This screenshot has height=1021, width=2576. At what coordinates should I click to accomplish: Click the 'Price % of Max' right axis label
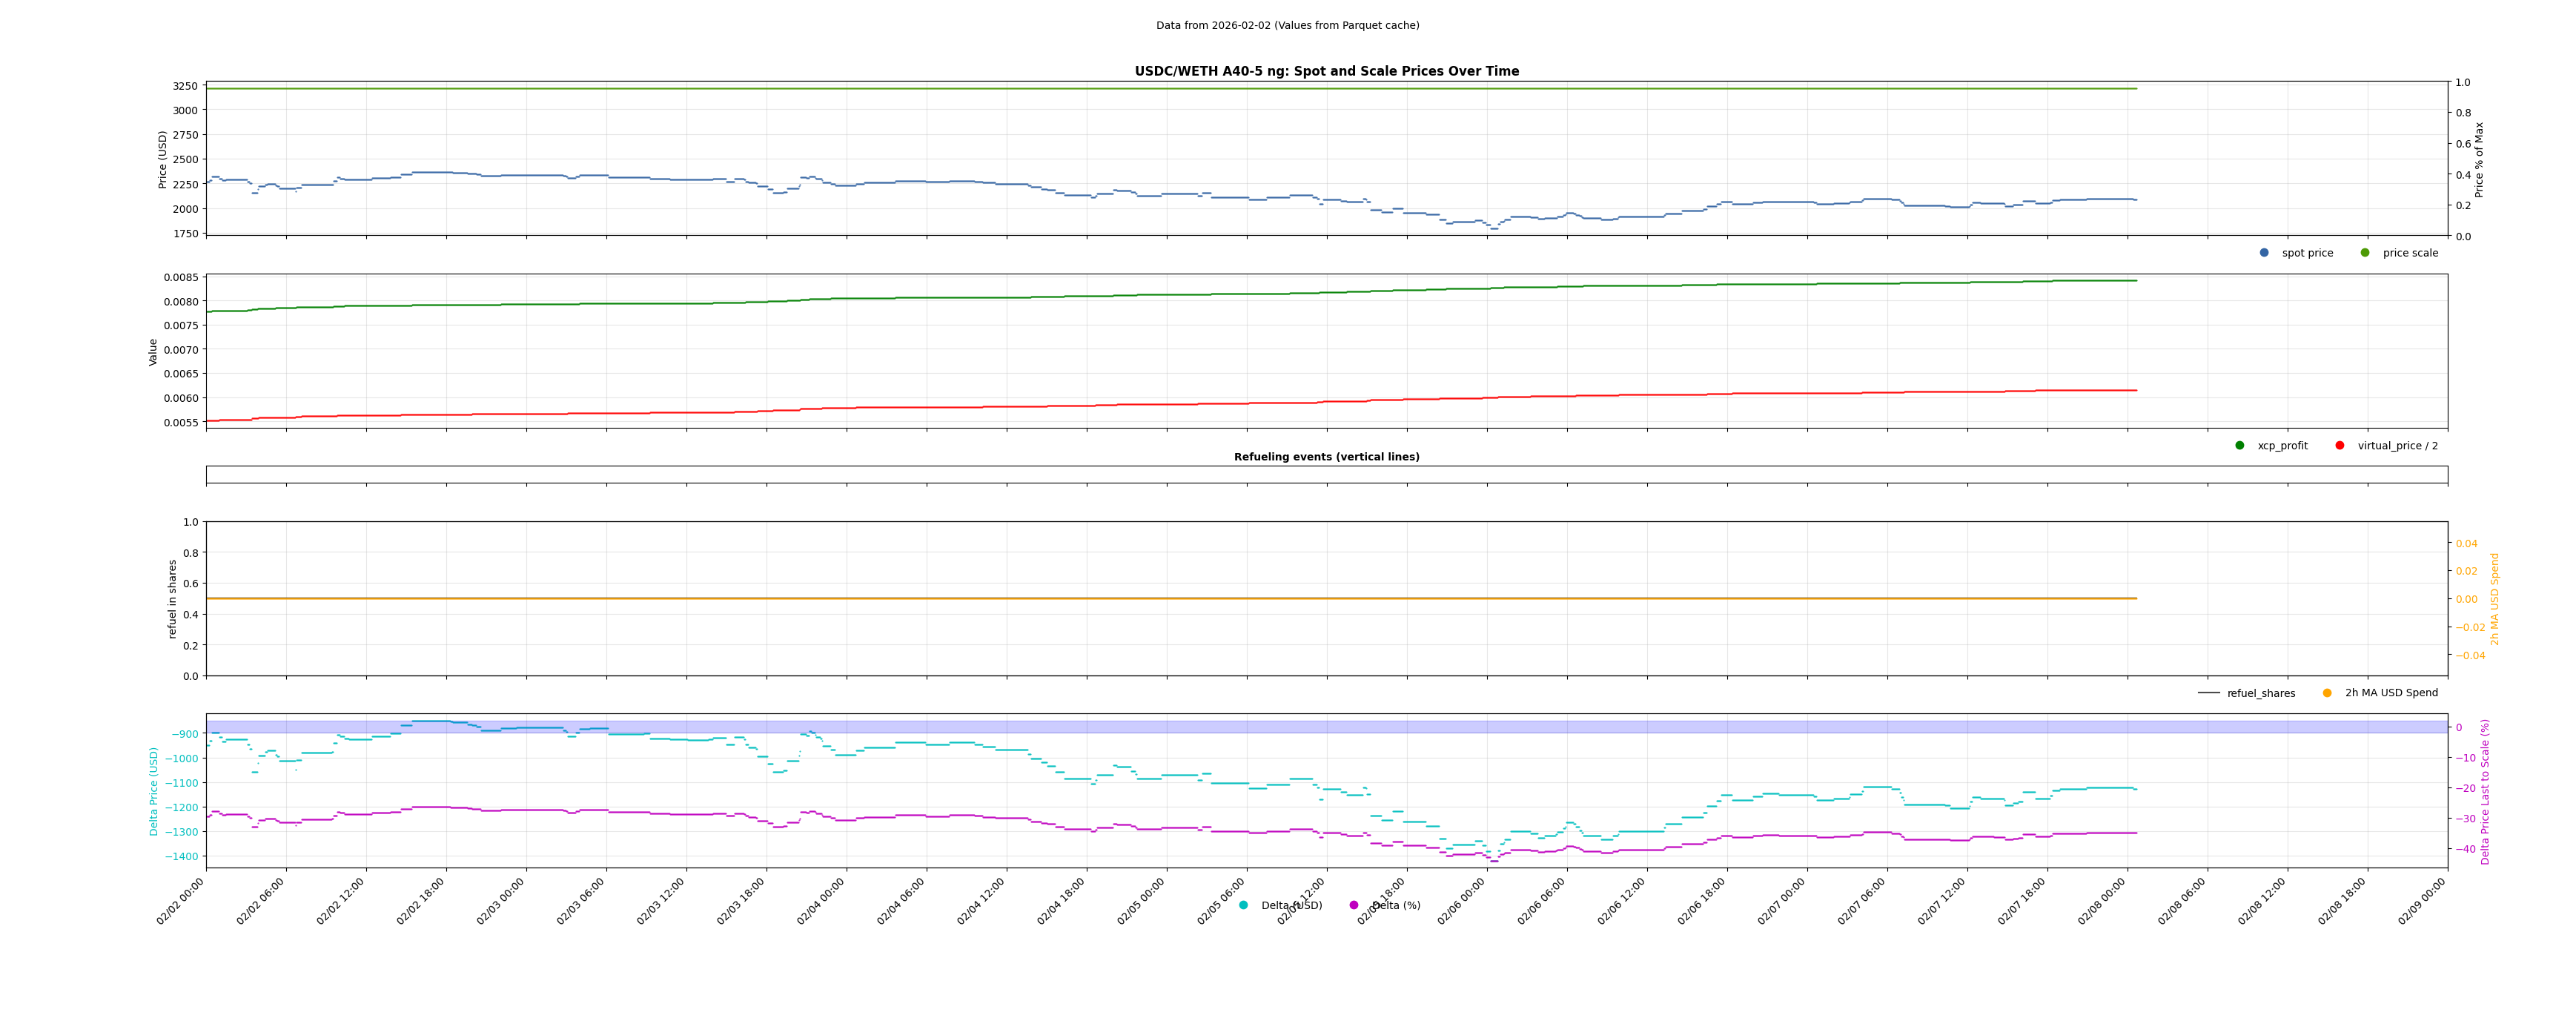[2479, 159]
